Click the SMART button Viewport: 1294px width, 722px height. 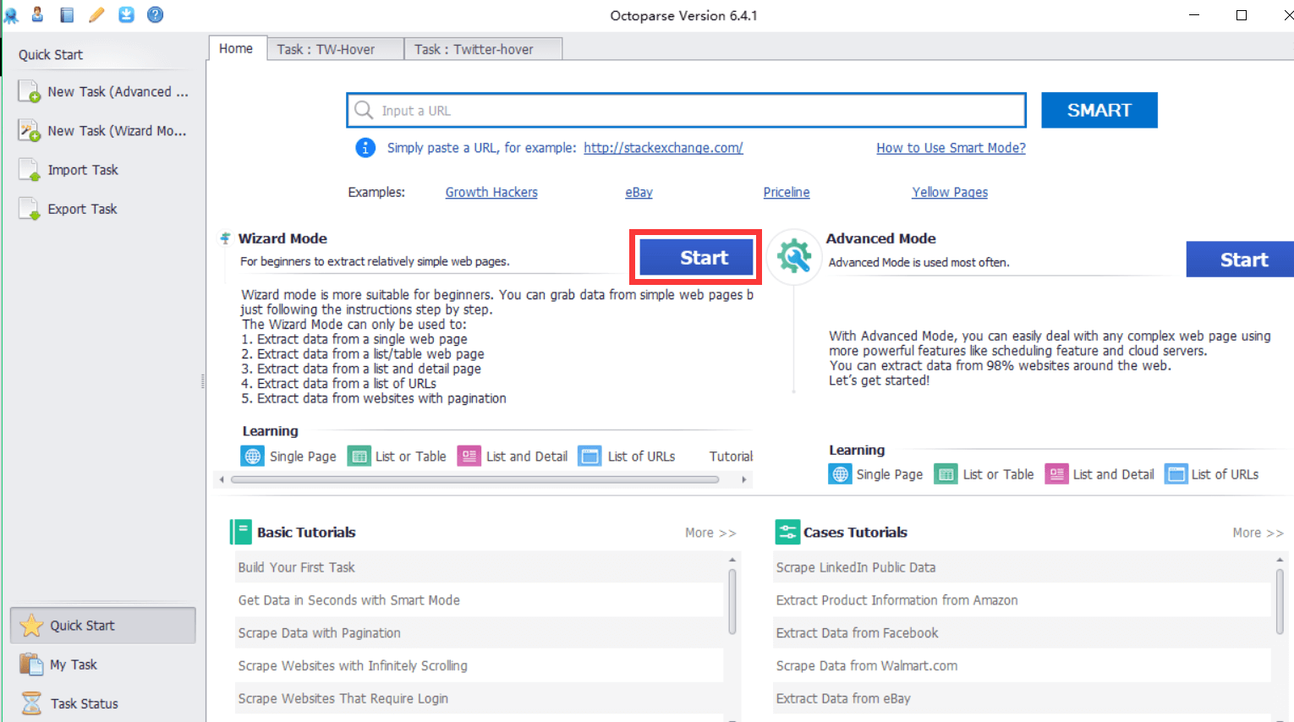click(x=1099, y=110)
